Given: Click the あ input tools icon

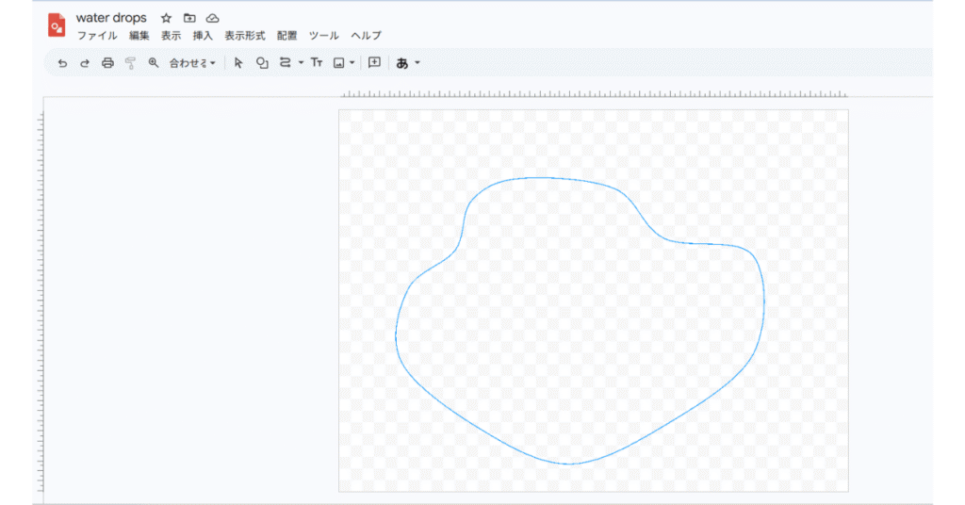Looking at the screenshot, I should coord(401,63).
